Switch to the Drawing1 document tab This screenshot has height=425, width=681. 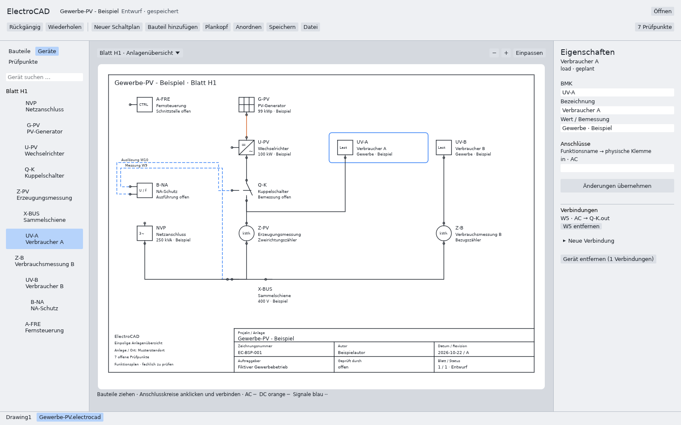click(19, 417)
